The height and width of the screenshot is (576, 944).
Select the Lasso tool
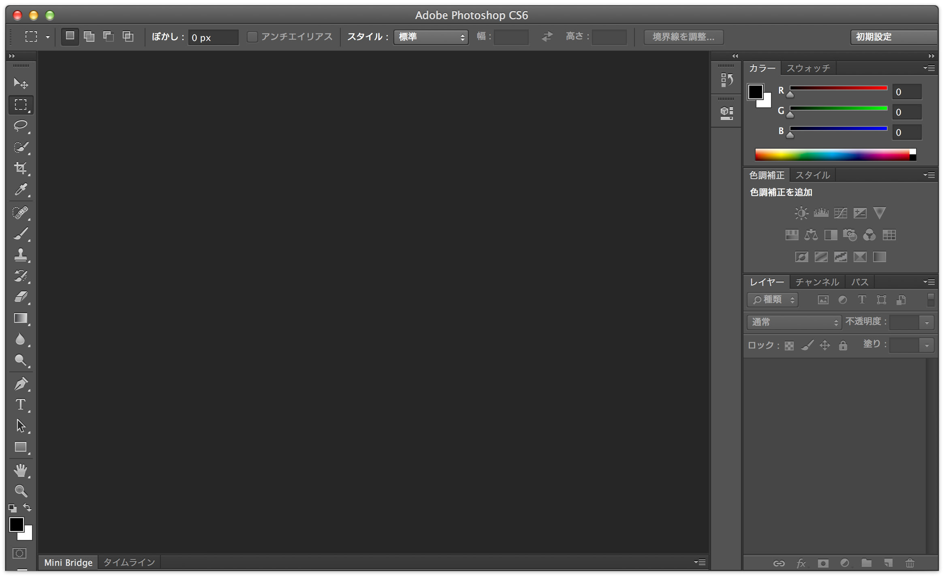pos(21,126)
